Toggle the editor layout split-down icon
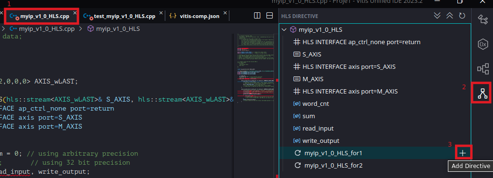This screenshot has width=493, height=178. click(x=269, y=15)
